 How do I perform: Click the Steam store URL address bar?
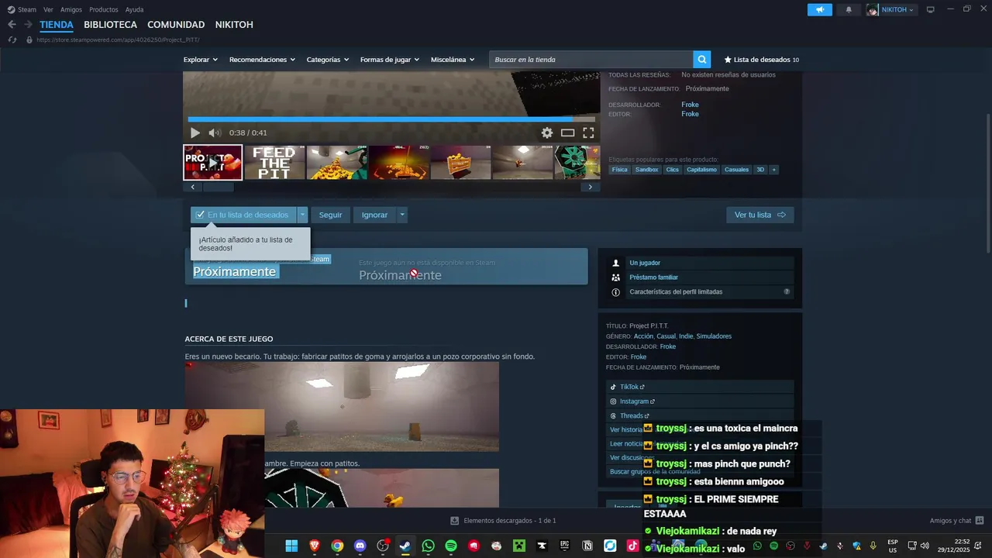[x=118, y=40]
